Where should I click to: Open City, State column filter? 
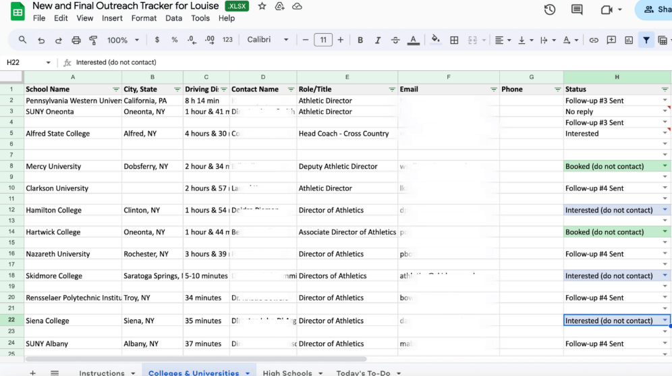click(177, 89)
